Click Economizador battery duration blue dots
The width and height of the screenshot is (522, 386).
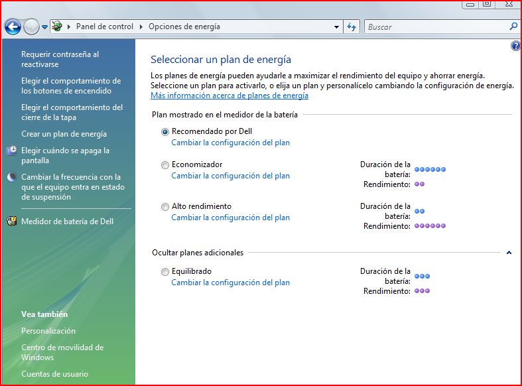tap(430, 169)
